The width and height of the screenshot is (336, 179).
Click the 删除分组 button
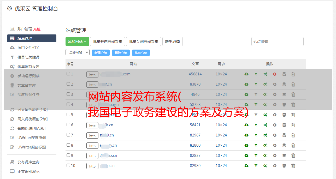pyautogui.click(x=121, y=53)
